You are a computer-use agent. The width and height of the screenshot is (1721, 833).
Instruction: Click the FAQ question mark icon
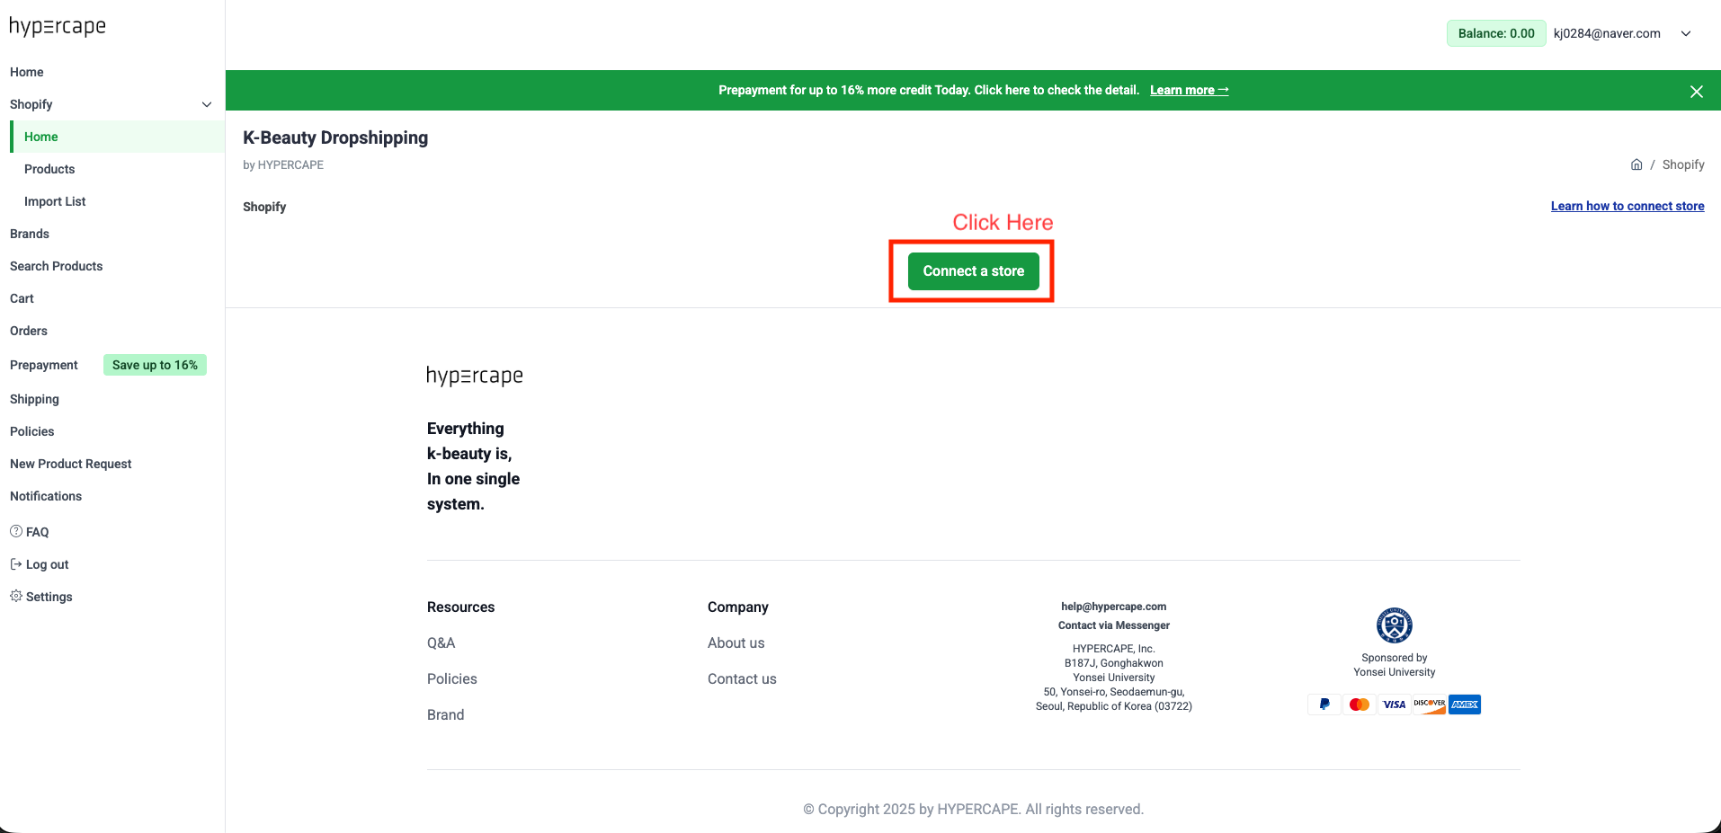coord(16,532)
